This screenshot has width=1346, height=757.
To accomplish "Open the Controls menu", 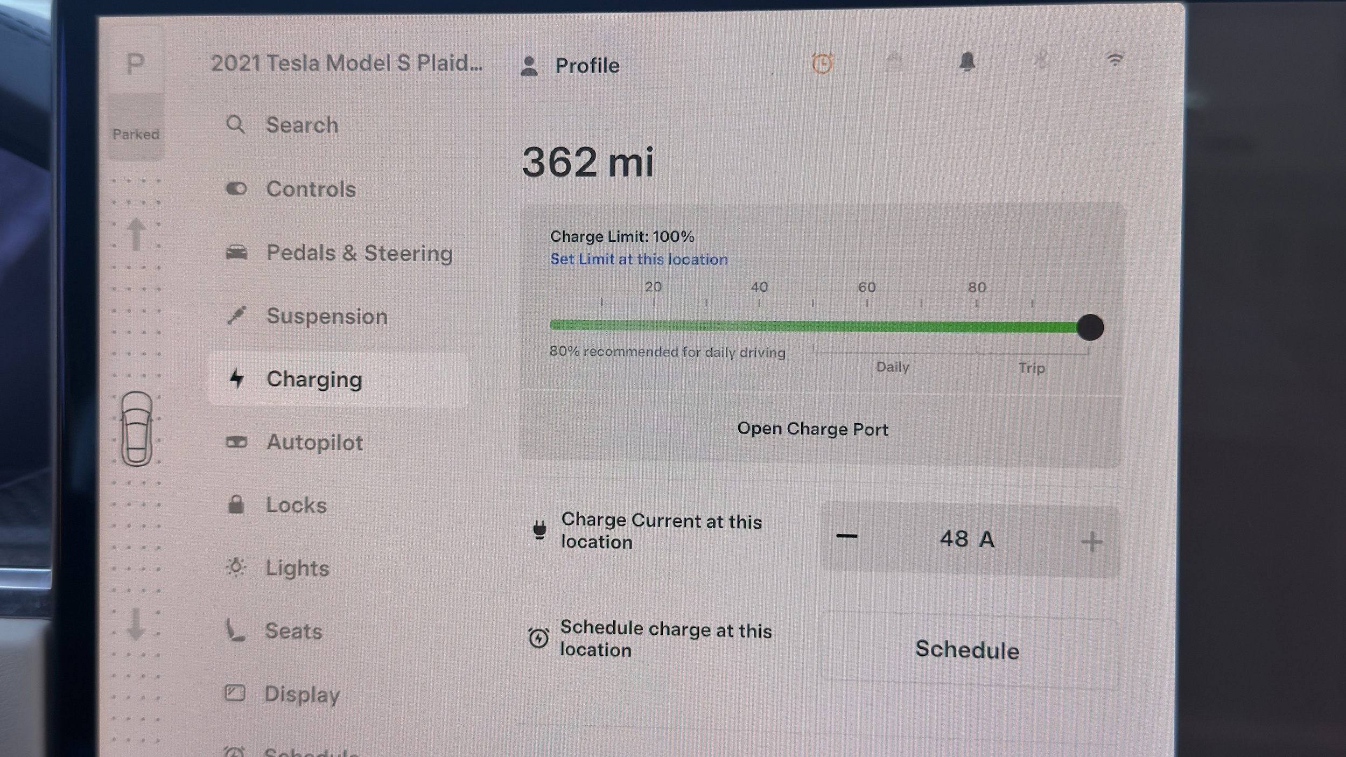I will 311,189.
